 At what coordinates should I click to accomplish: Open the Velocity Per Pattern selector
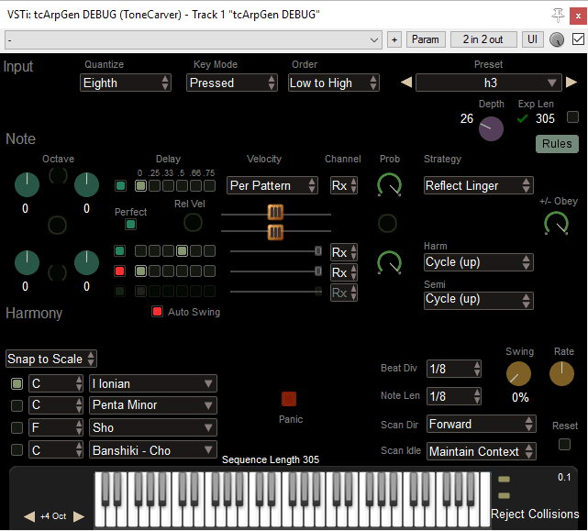[272, 185]
